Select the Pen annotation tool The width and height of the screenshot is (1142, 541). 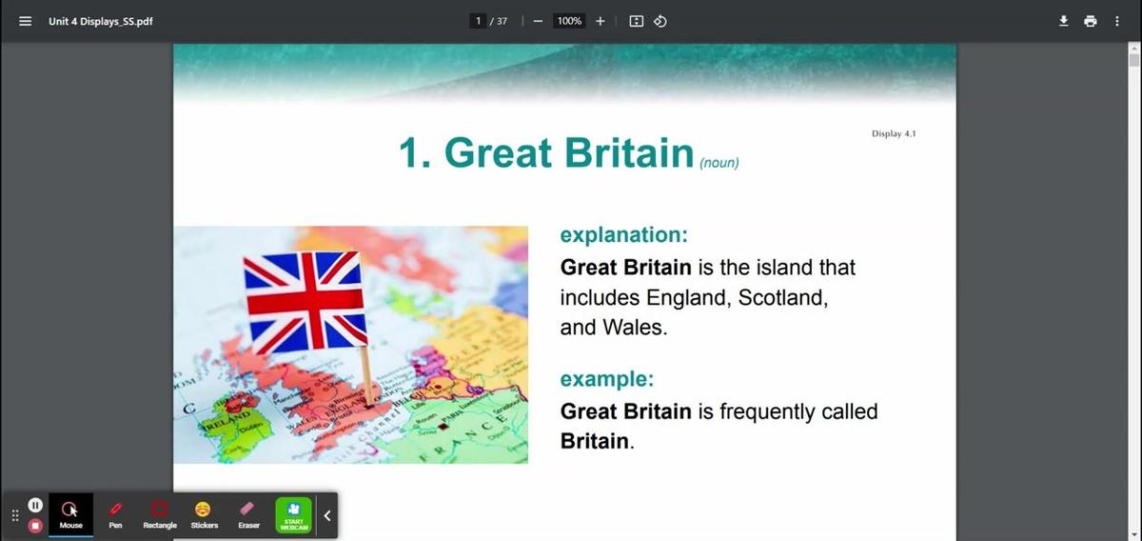point(115,514)
